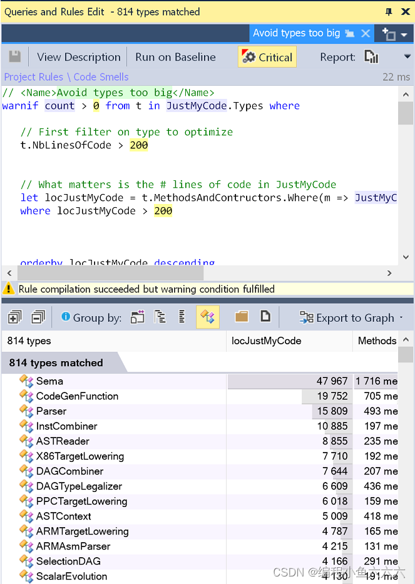Click Run on Baseline
Image resolution: width=415 pixels, height=584 pixels.
point(175,57)
